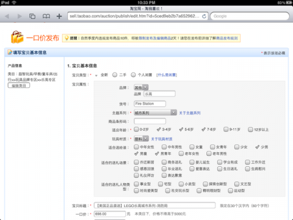Check the 12岁以上 age checkbox
Viewport: 293px width, 220px height.
pos(250,130)
